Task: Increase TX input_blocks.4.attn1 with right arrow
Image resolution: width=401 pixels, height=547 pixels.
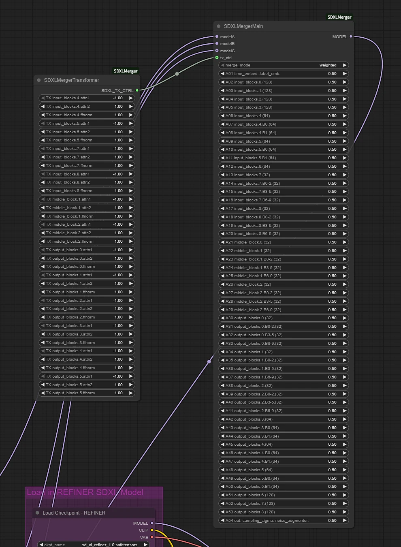Action: pos(131,98)
